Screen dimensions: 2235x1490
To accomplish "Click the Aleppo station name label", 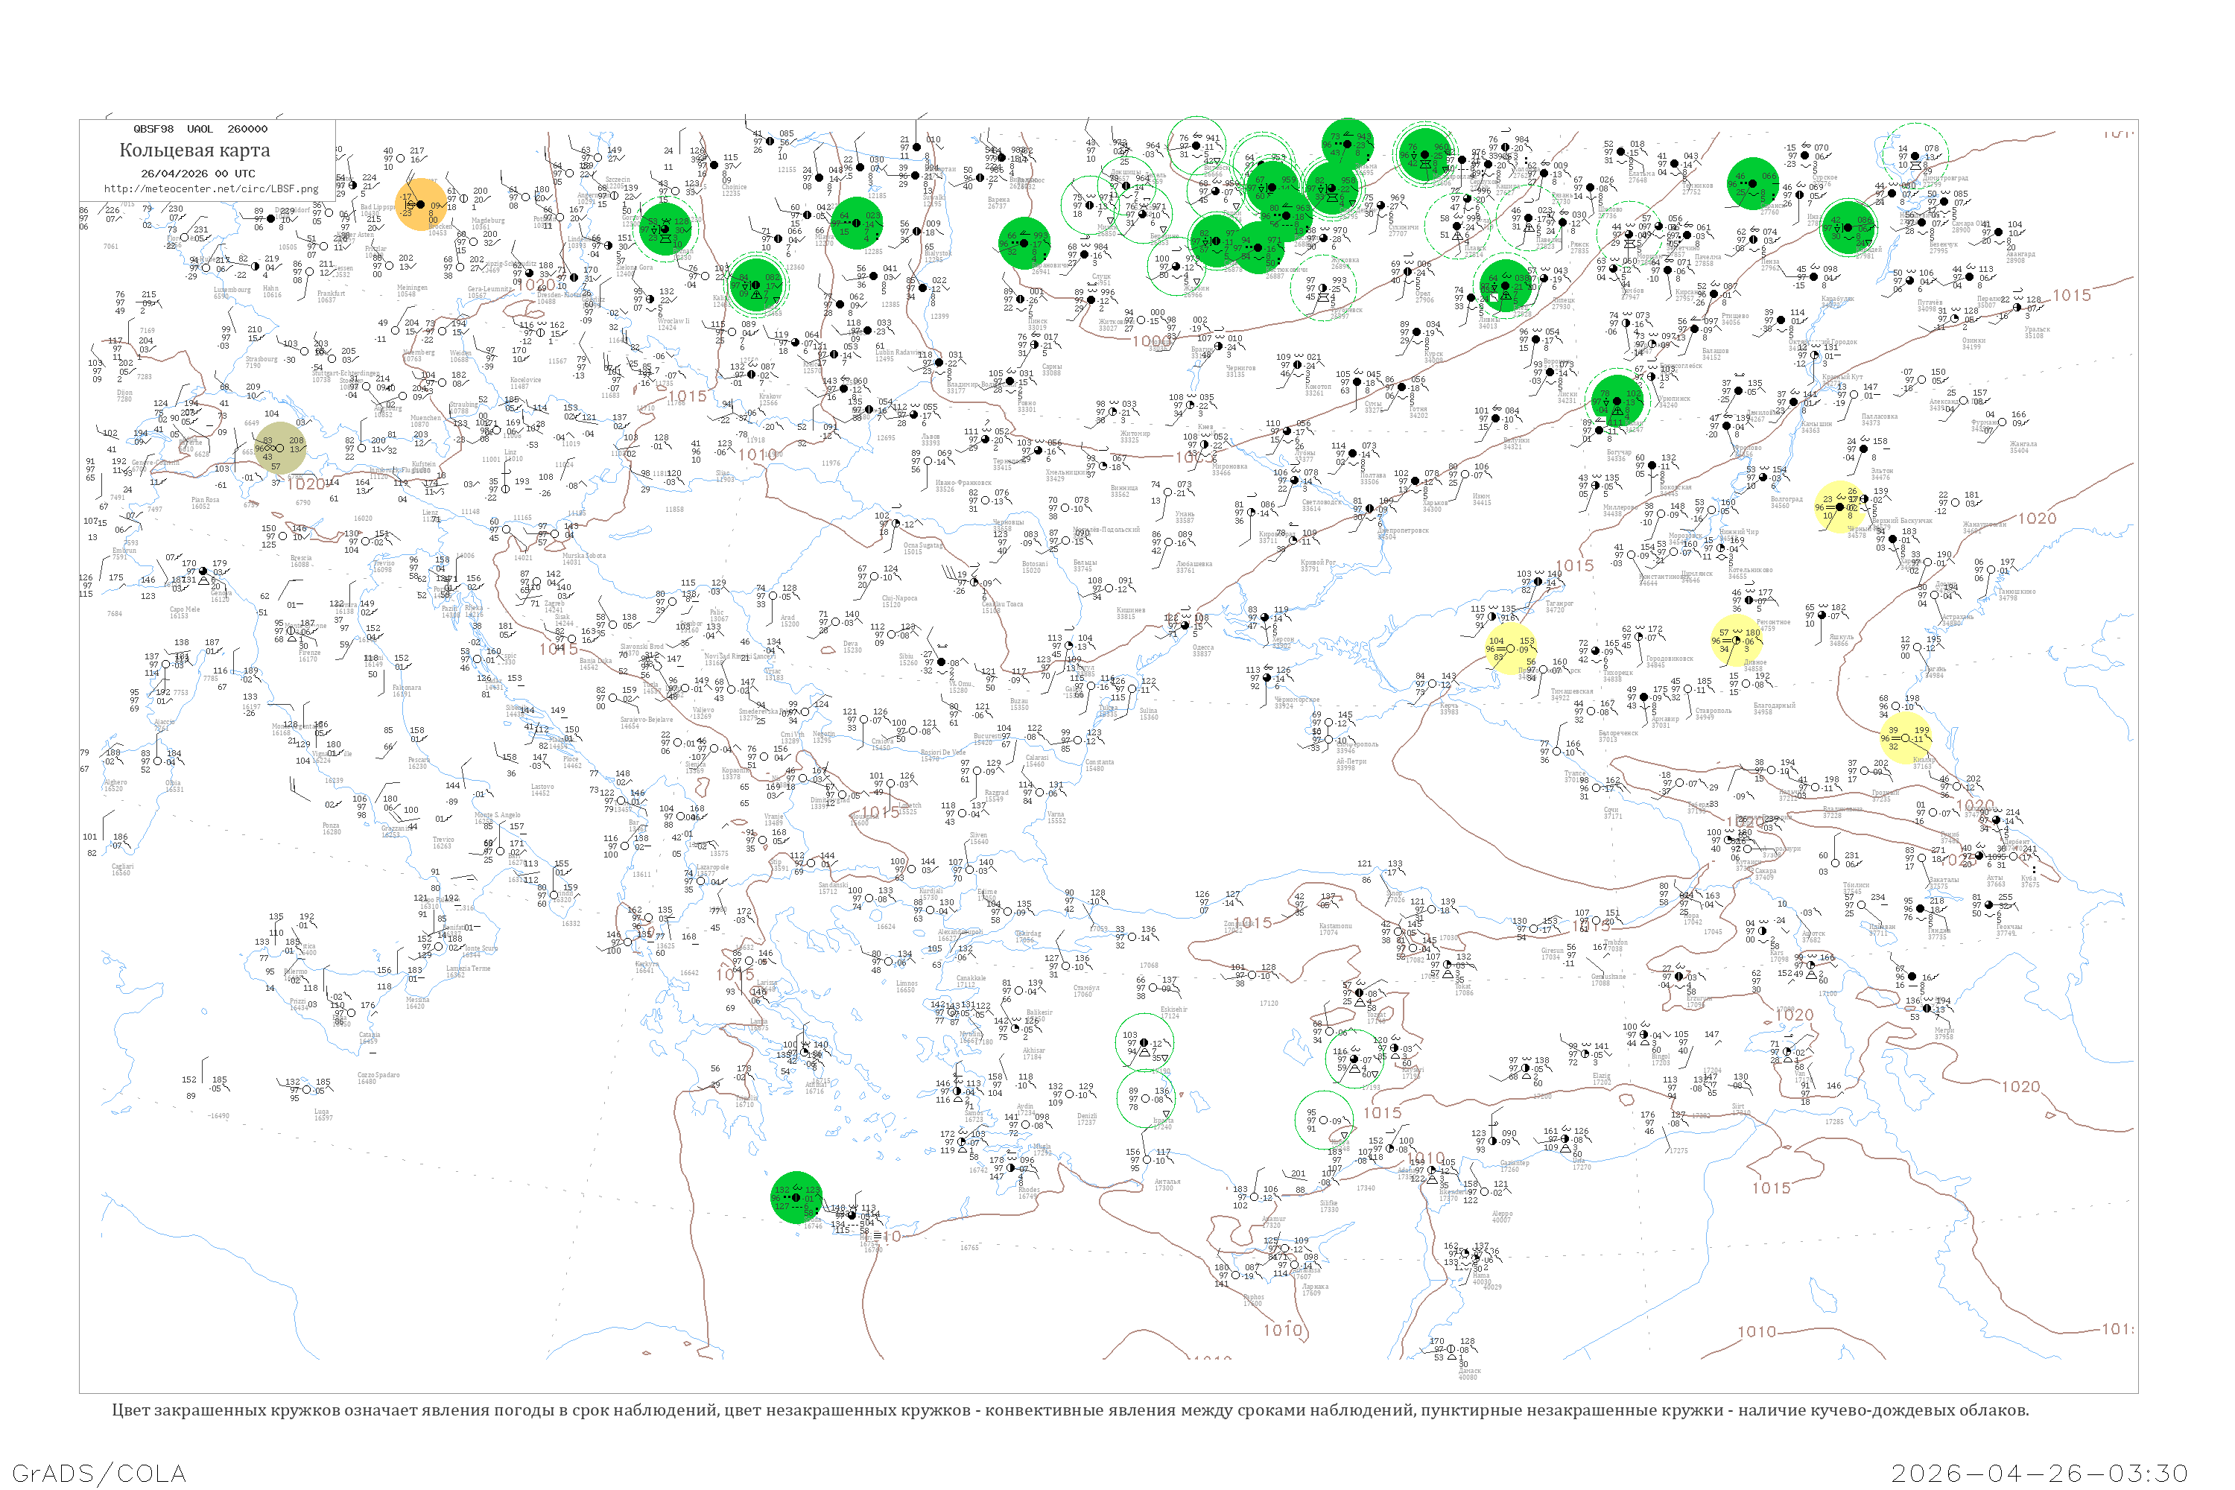I will [1501, 1214].
